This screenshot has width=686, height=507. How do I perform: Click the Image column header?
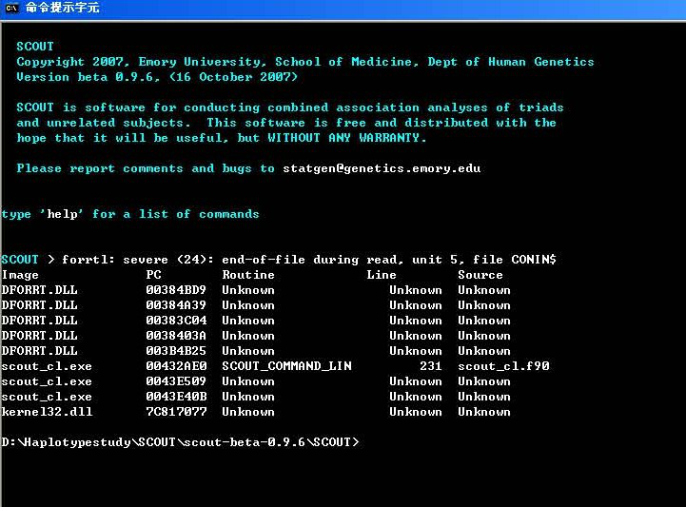click(20, 275)
